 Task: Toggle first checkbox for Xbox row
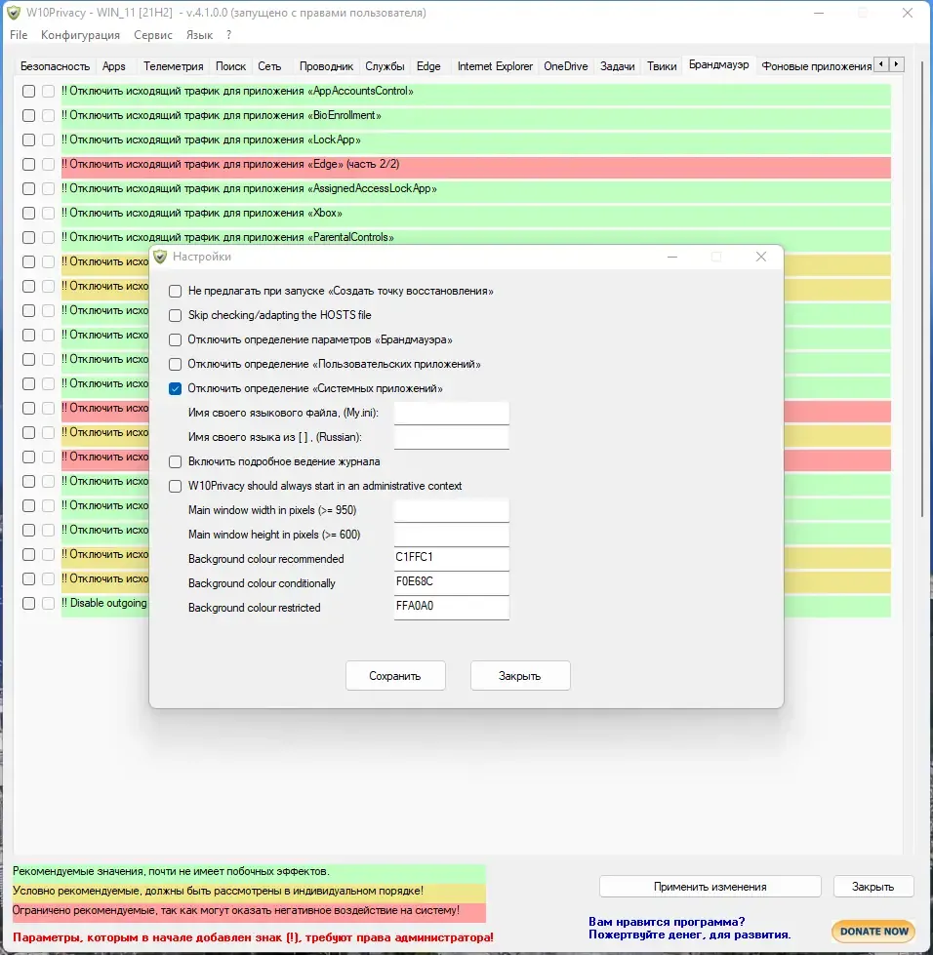[28, 214]
